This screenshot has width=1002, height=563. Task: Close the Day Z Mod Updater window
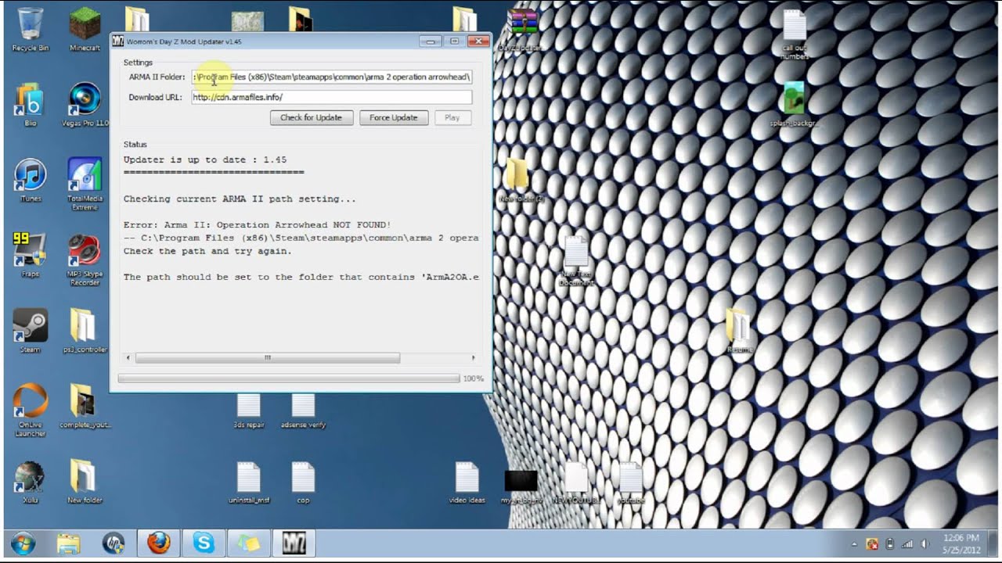click(478, 41)
